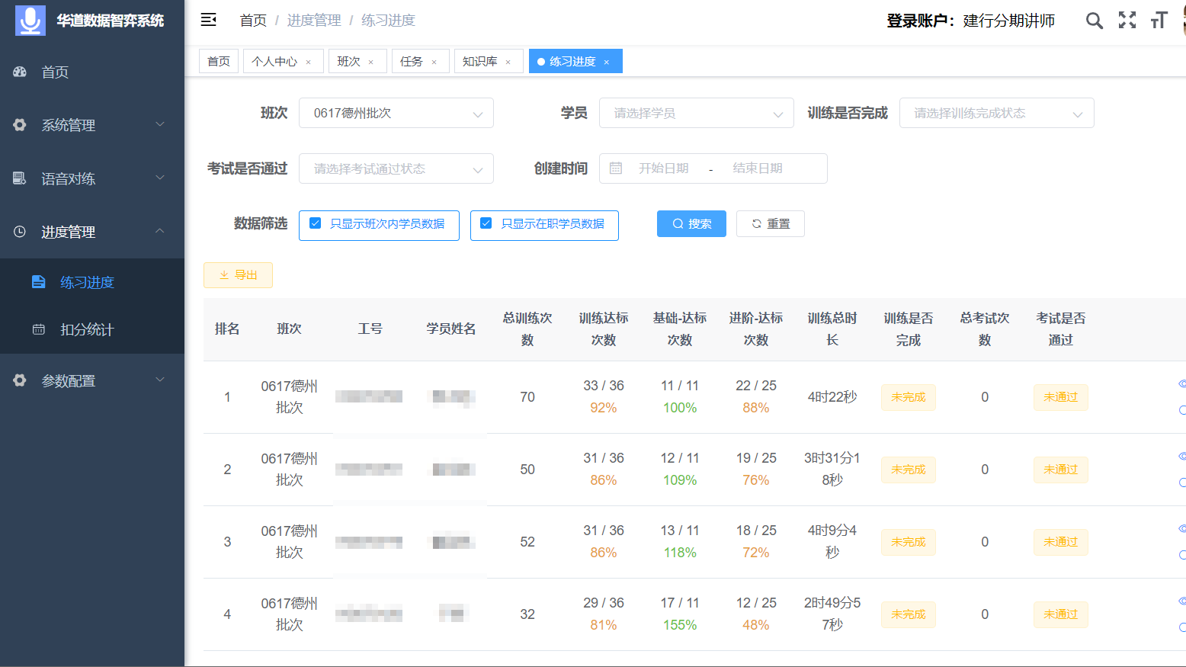
Task: Collapse the 进度管理 sidebar menu
Action: [x=92, y=232]
